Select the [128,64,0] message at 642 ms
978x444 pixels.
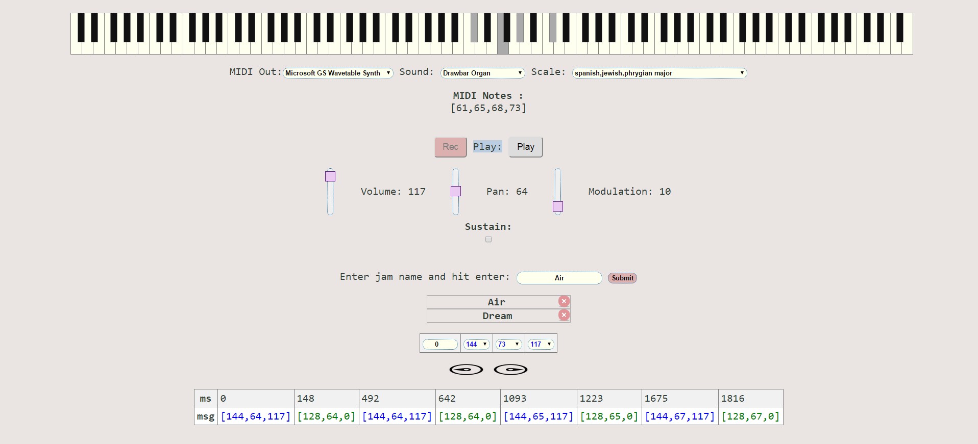coord(468,416)
